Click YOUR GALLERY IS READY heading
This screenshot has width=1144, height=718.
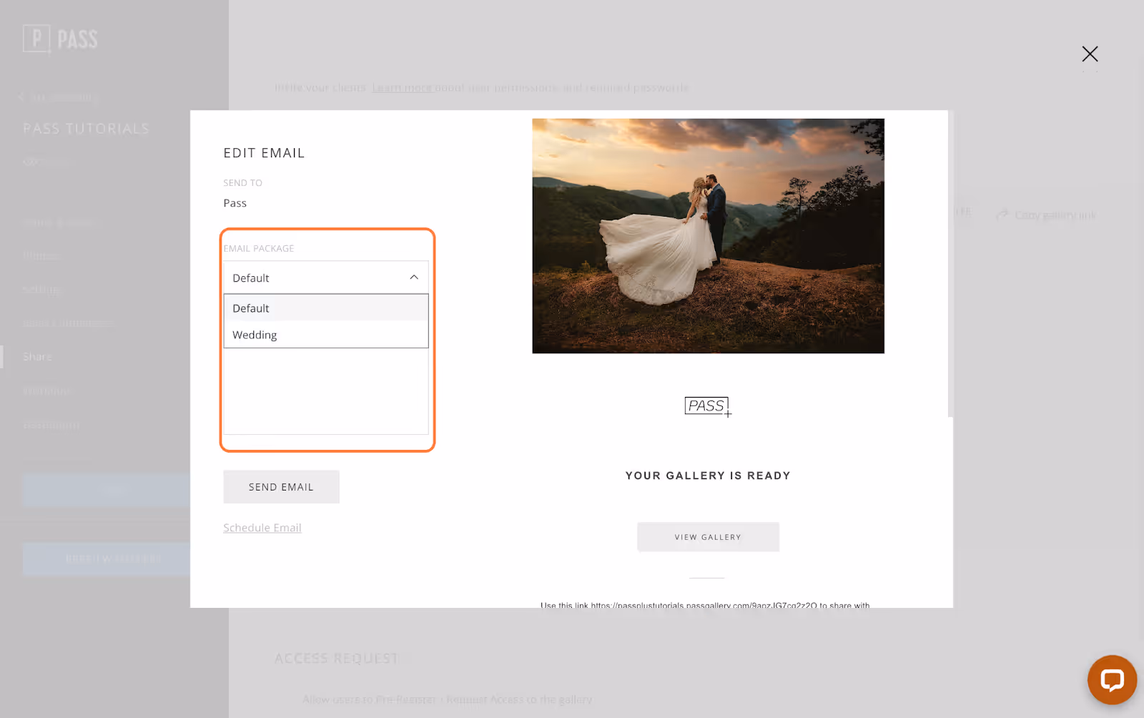708,476
